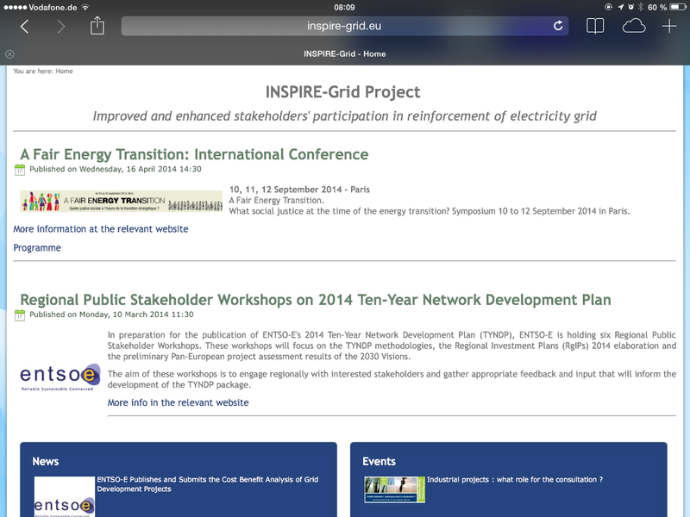
Task: Tap the Safari back arrow
Action: tap(24, 27)
